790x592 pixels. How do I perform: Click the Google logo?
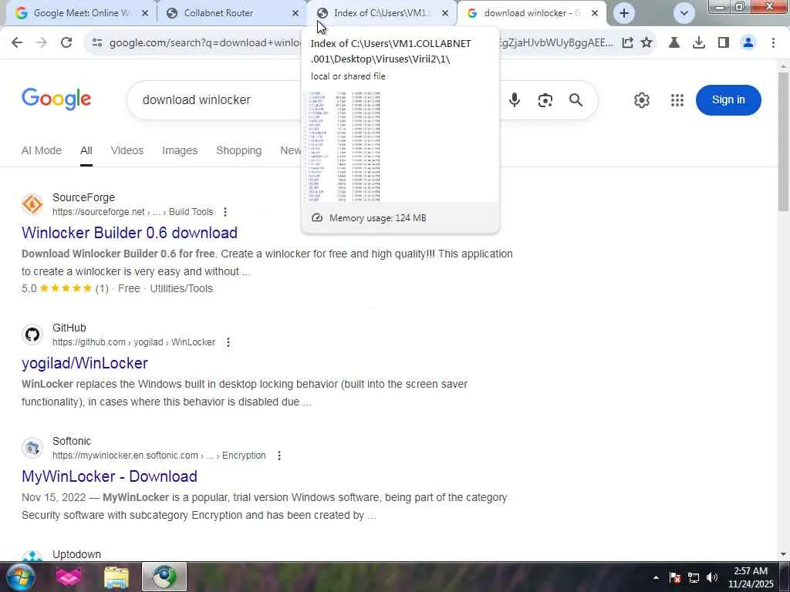(x=56, y=99)
